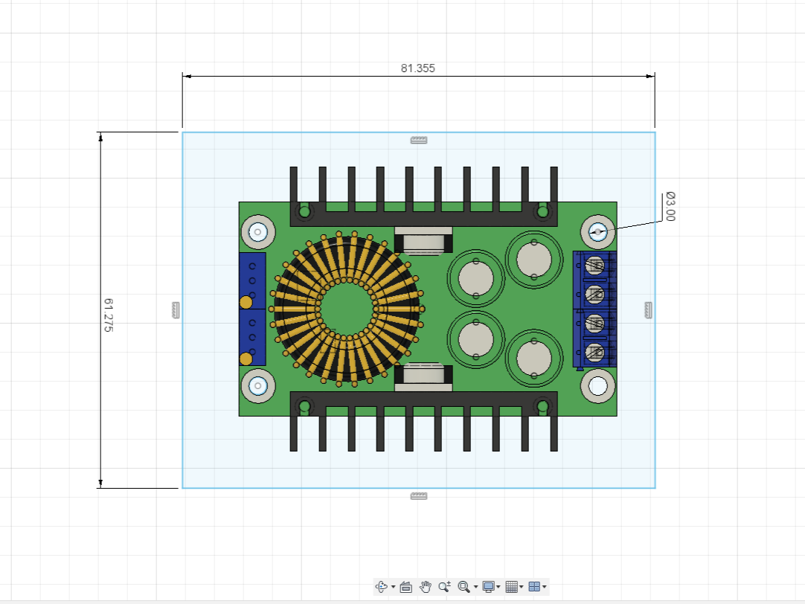Screen dimensions: 805x604
Task: Select the Orbit tool in the navigation bar
Action: [380, 587]
